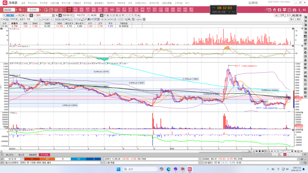Switch to the 미니지수 bottom tab
Viewport: 308px width, 173px height.
pyautogui.click(x=10, y=155)
